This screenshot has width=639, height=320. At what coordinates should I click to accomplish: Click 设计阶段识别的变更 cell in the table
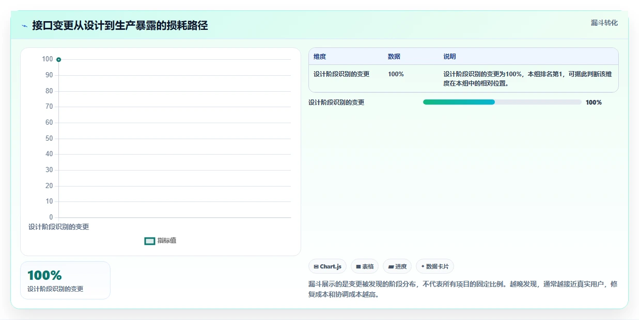tap(341, 74)
